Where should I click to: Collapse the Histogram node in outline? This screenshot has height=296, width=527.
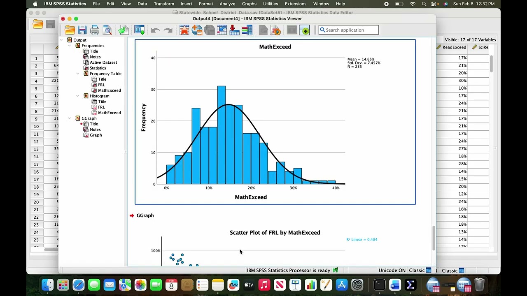click(x=77, y=96)
